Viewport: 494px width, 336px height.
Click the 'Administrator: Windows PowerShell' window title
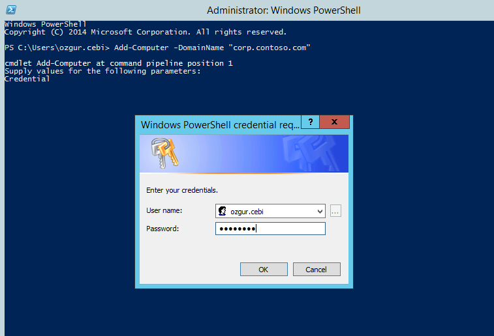click(284, 10)
